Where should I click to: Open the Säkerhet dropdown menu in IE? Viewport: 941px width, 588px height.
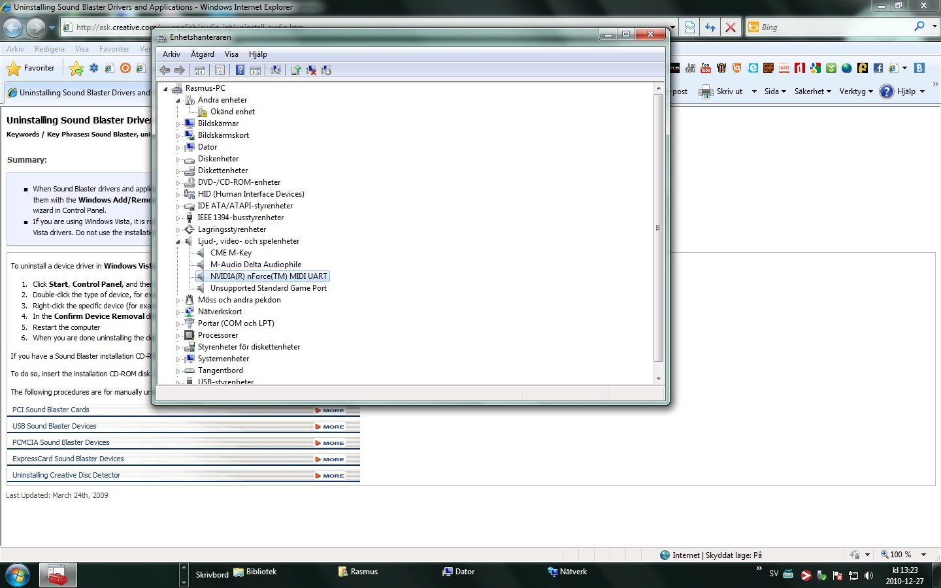coord(813,91)
